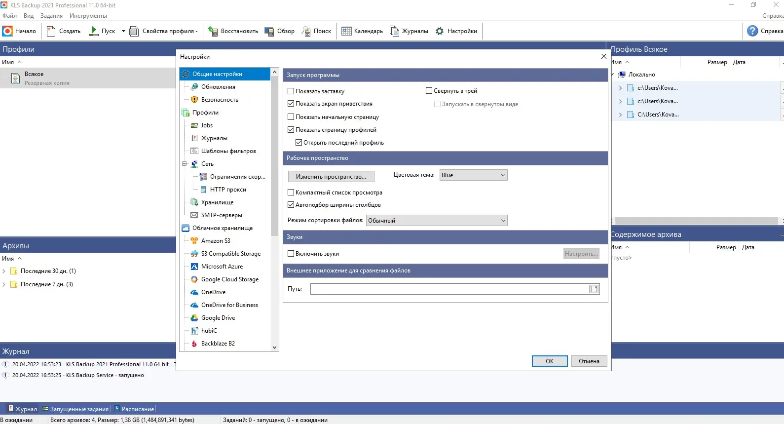Select Обновления in settings tree

[x=218, y=87]
